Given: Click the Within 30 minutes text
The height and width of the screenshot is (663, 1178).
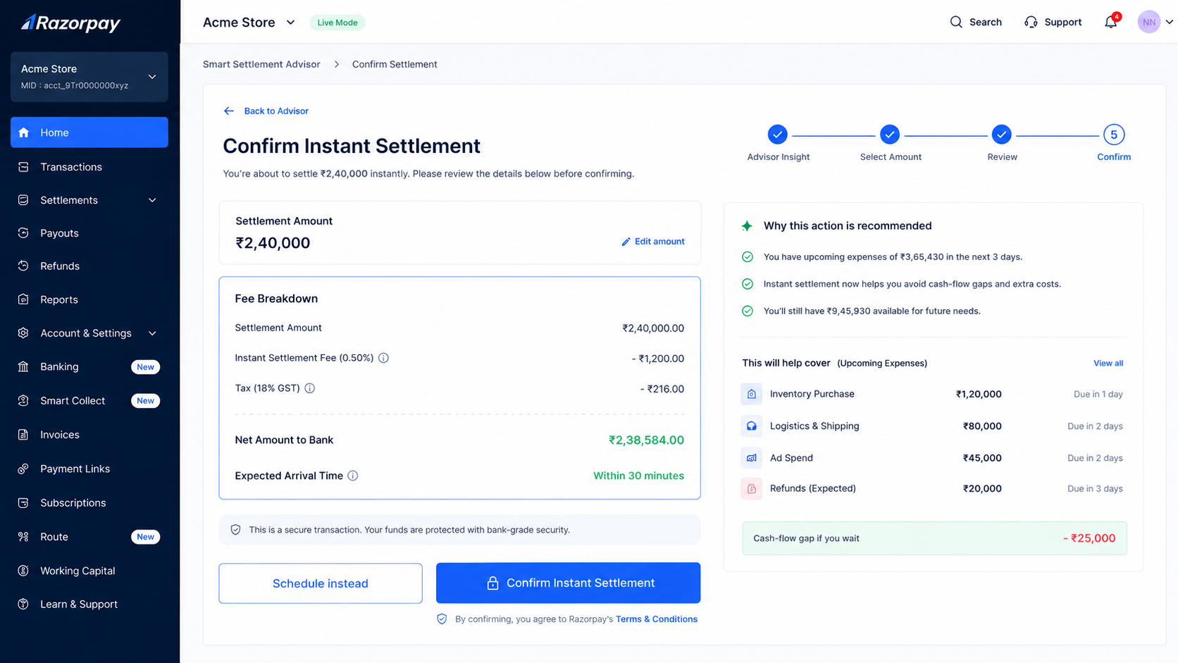Looking at the screenshot, I should click(x=638, y=476).
